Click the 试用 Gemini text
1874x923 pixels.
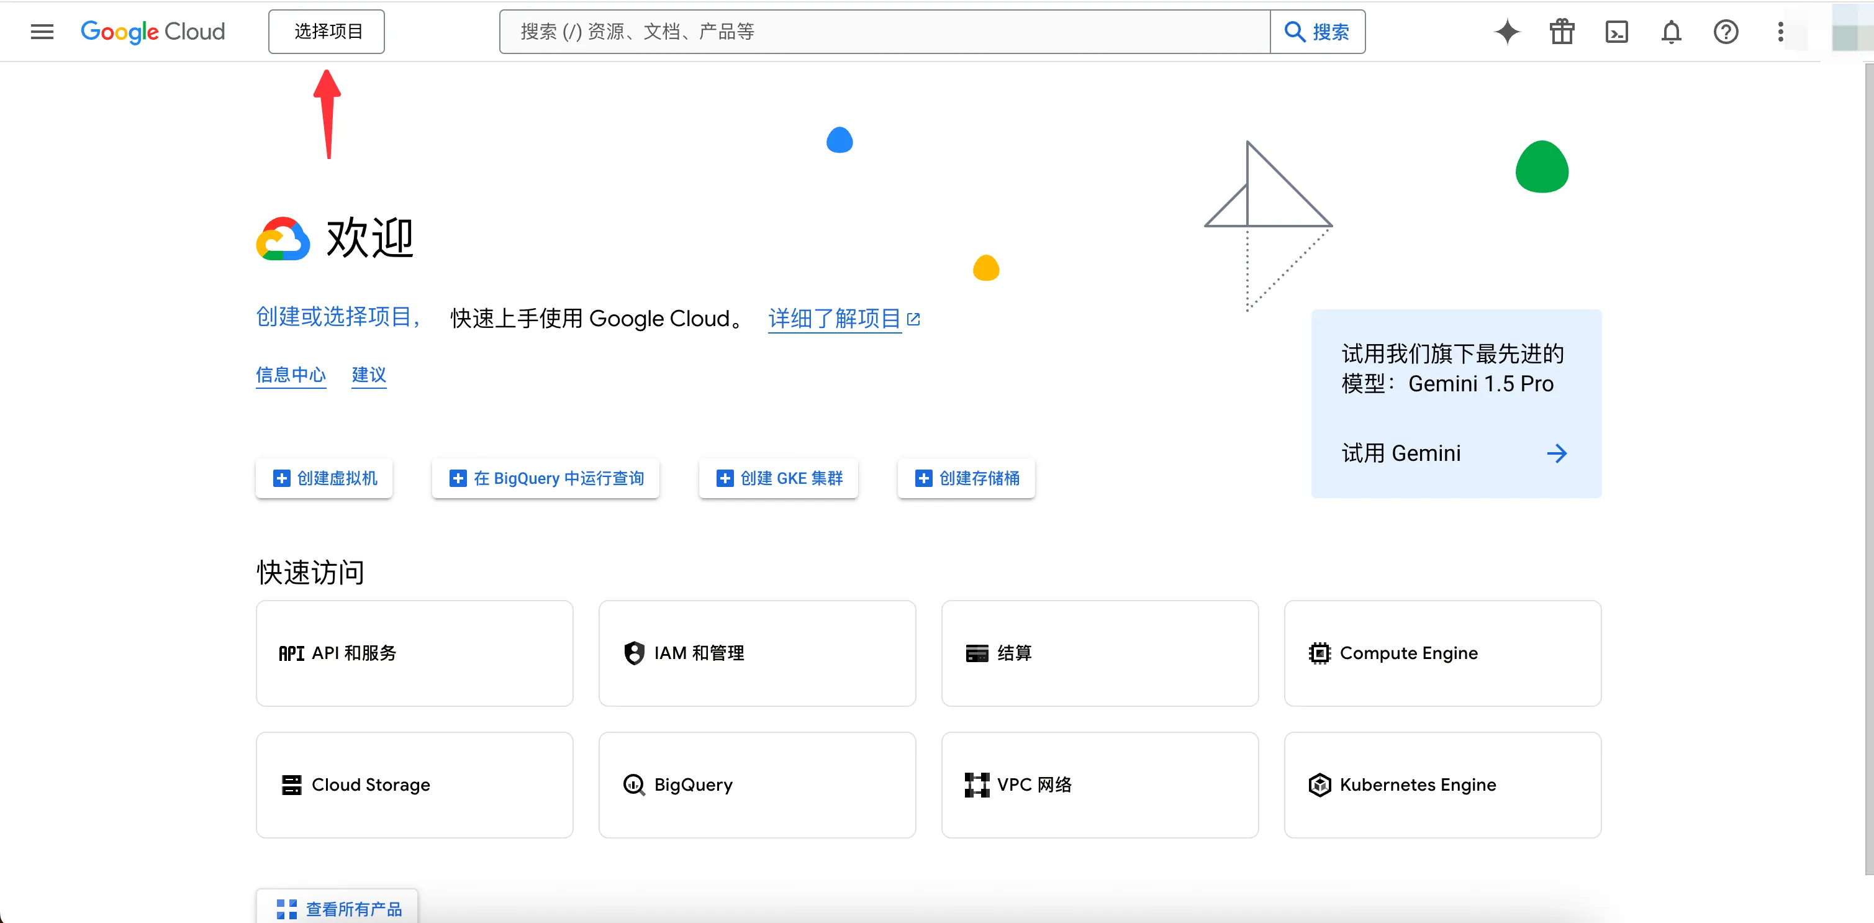1401,453
